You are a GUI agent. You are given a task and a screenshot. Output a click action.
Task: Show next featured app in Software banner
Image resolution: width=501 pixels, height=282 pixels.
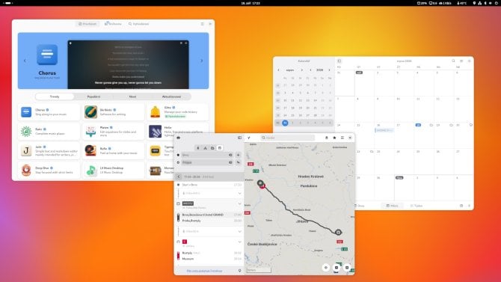pyautogui.click(x=202, y=61)
